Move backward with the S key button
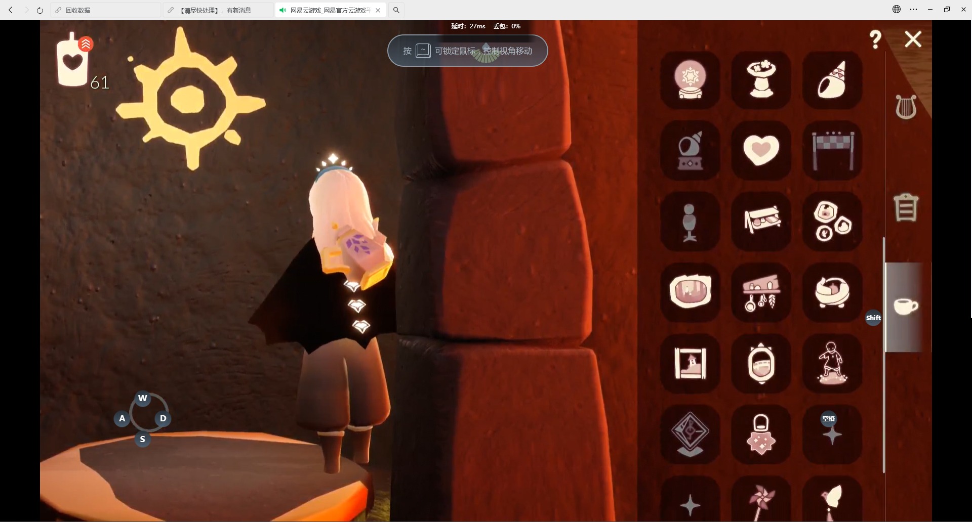972x522 pixels. tap(143, 439)
